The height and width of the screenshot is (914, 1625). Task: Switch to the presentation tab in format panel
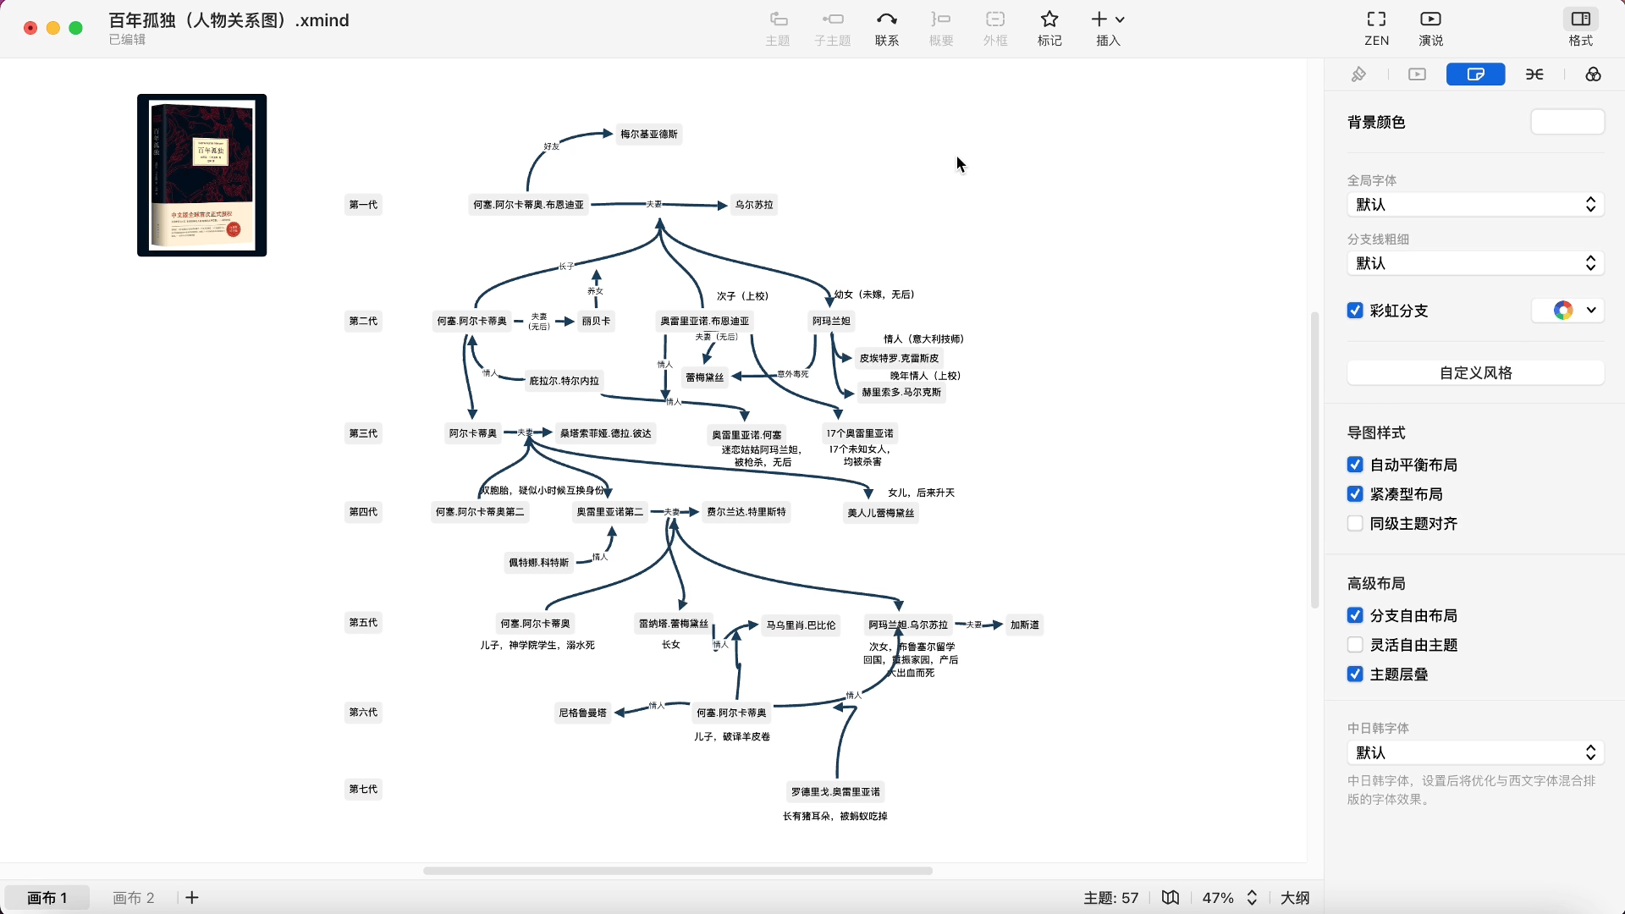tap(1417, 74)
